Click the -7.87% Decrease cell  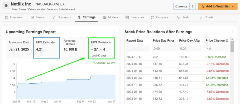click(x=217, y=92)
